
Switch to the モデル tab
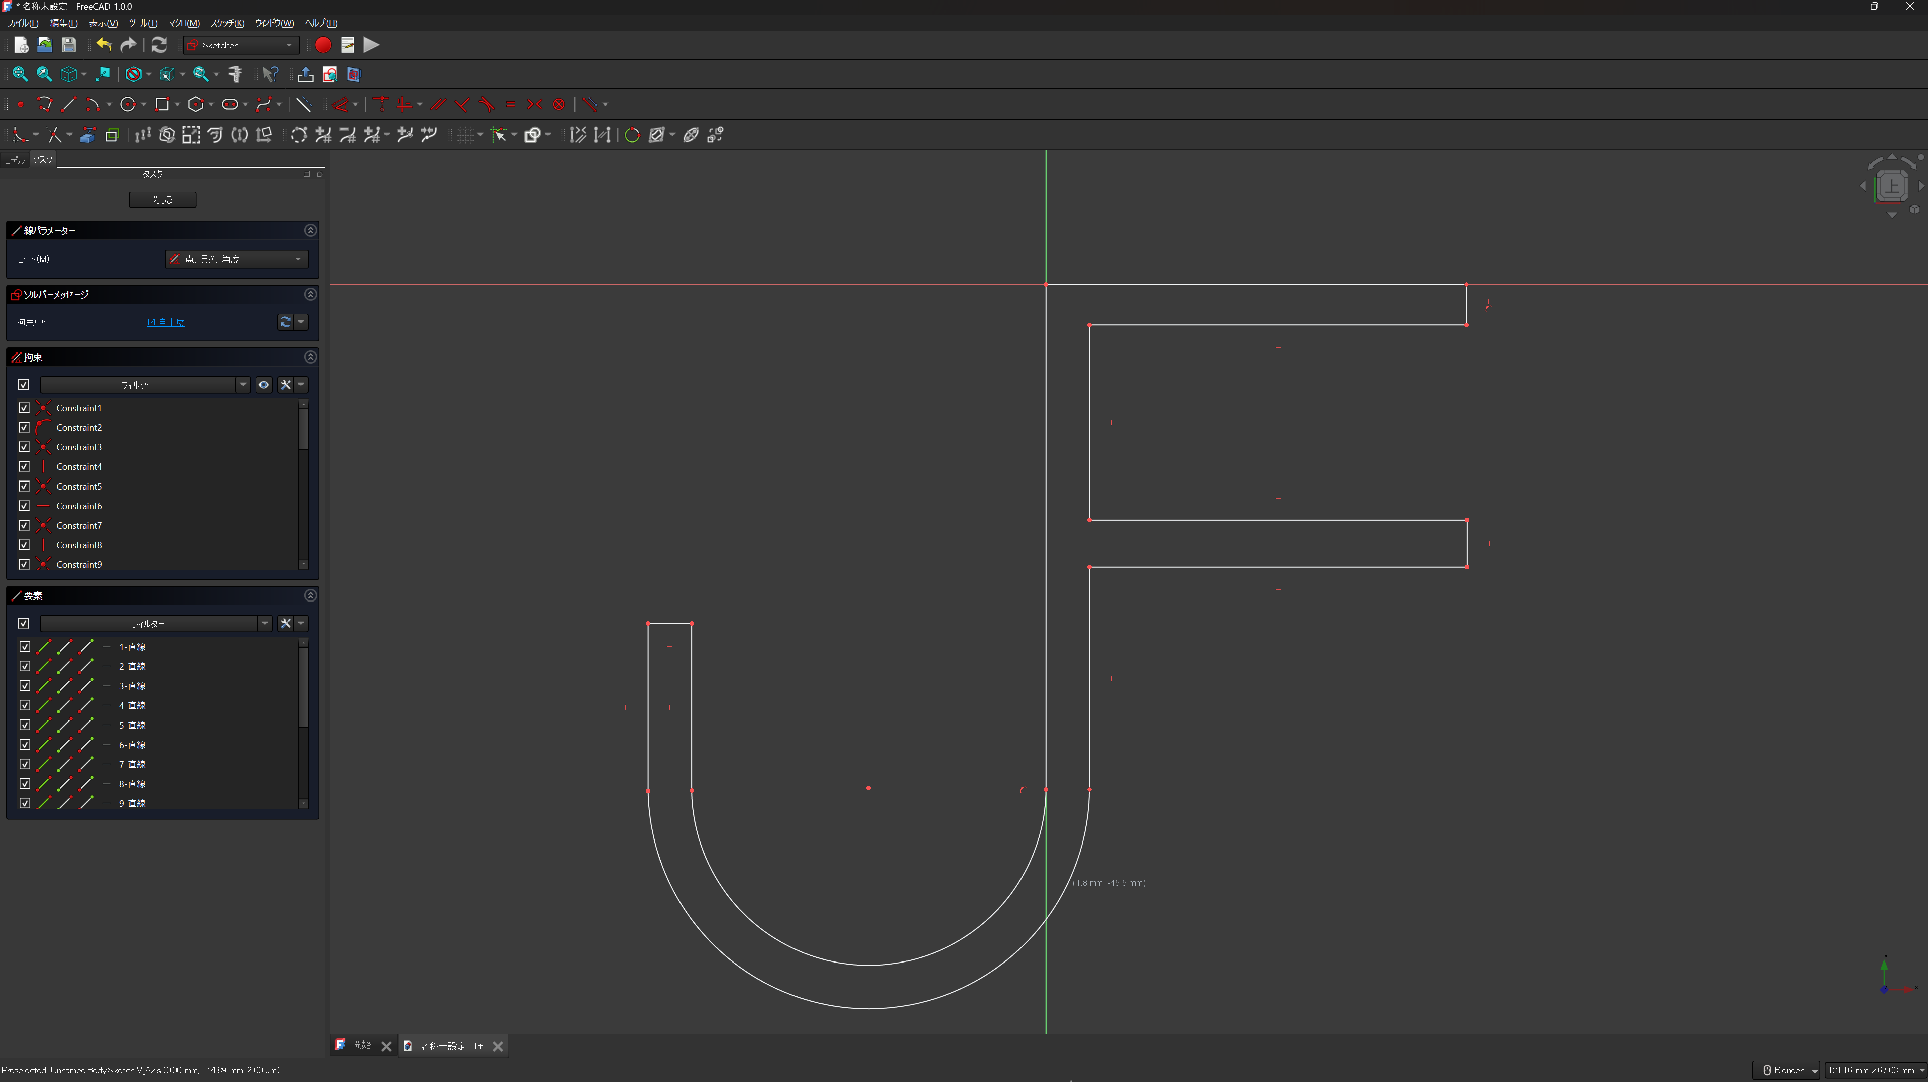[14, 159]
